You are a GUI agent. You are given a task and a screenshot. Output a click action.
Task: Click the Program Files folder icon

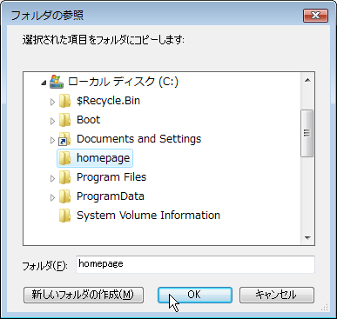(x=64, y=177)
